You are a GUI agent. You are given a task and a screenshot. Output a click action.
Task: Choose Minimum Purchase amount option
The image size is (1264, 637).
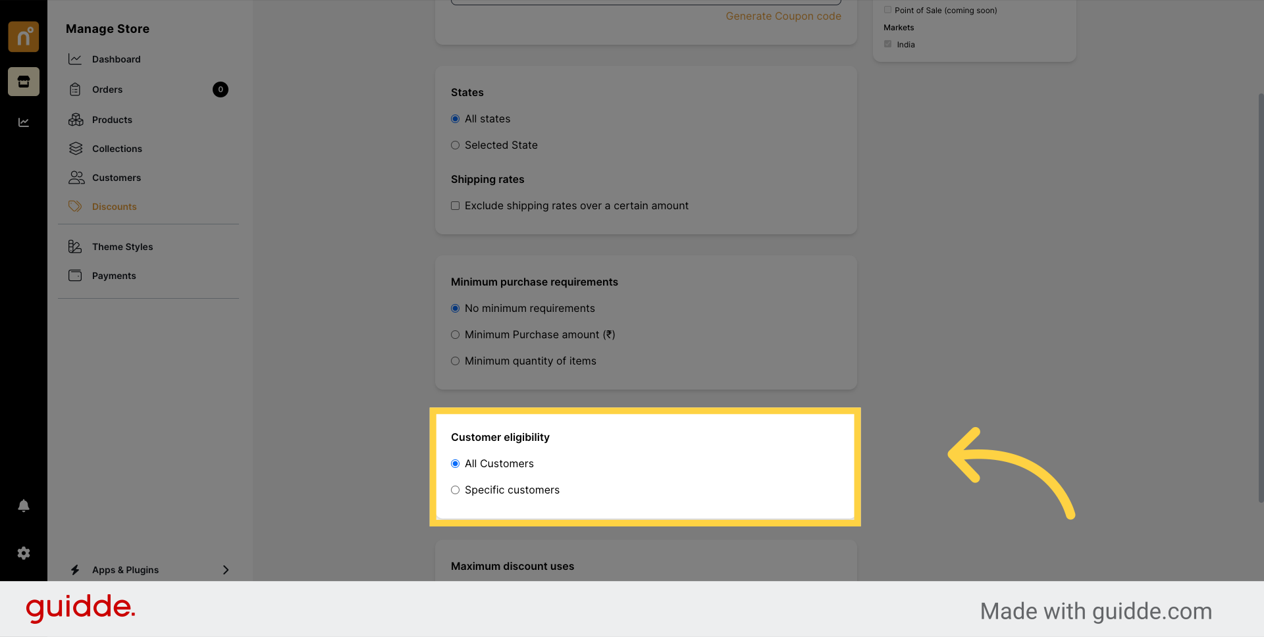tap(455, 335)
